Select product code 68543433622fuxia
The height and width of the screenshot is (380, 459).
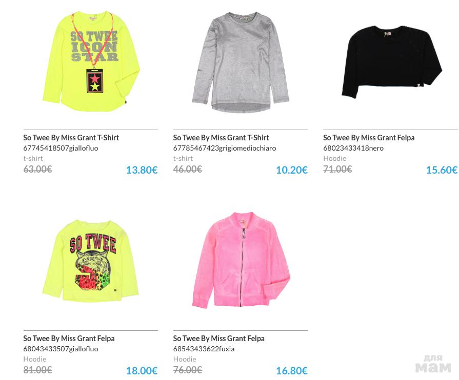pos(204,349)
